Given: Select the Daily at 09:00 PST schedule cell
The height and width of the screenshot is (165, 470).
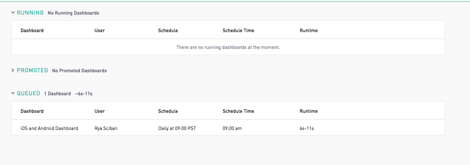Looking at the screenshot, I should [x=177, y=128].
